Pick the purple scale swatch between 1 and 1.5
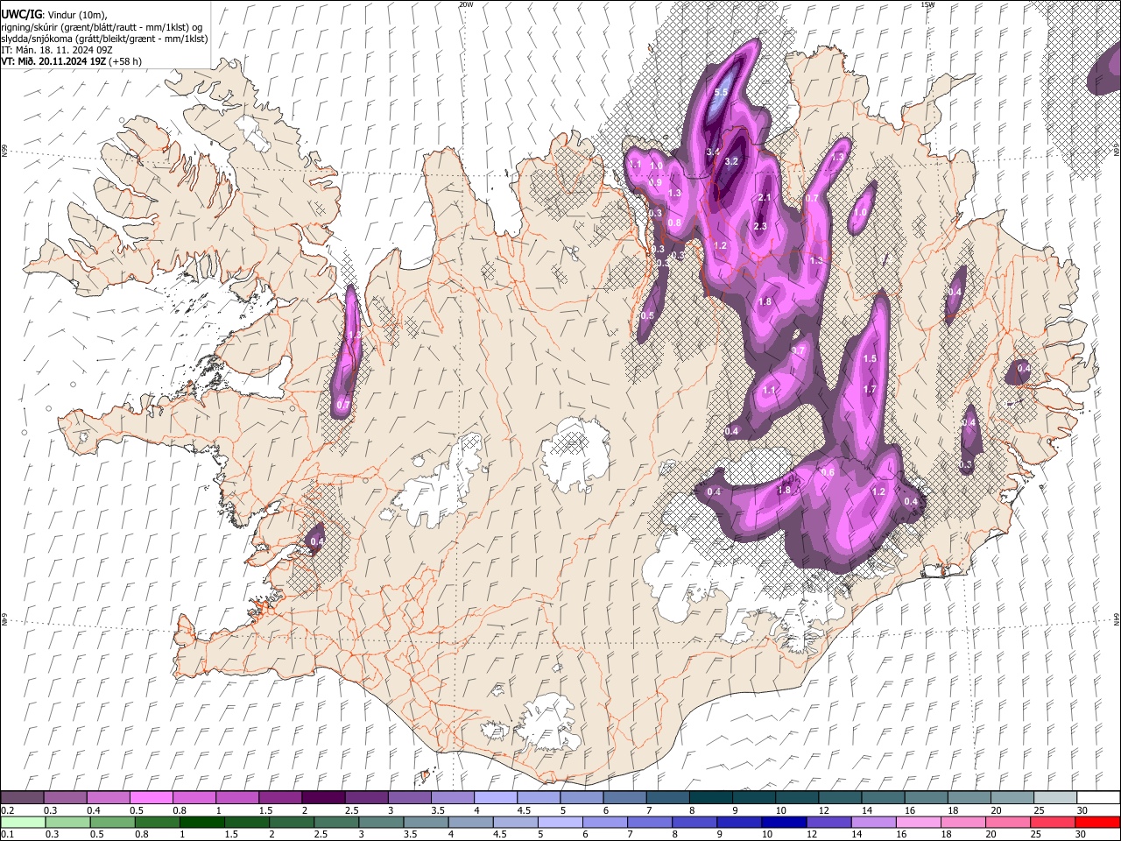This screenshot has height=841, width=1121. pos(236,798)
